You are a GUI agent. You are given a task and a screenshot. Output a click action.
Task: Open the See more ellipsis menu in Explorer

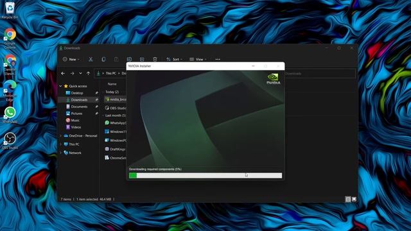218,60
